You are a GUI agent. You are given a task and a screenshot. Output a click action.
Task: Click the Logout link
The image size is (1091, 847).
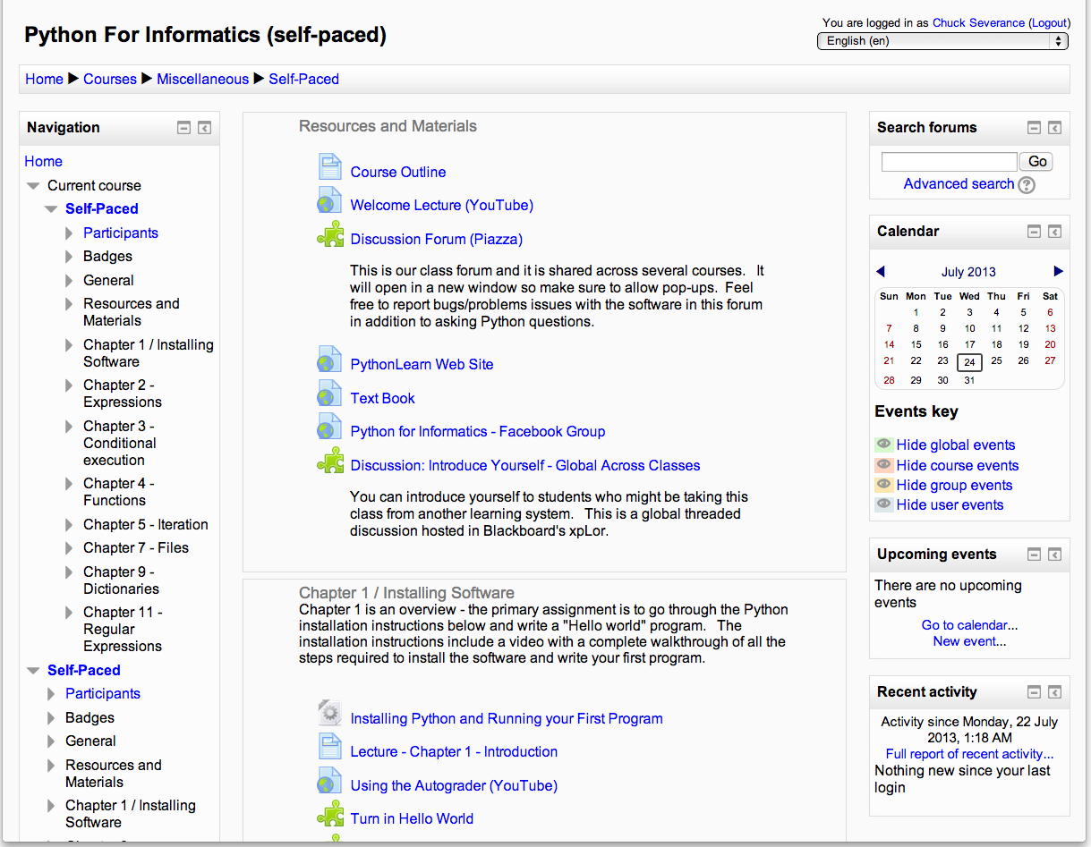pos(1049,22)
